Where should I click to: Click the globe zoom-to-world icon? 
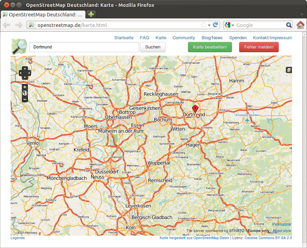click(25, 93)
